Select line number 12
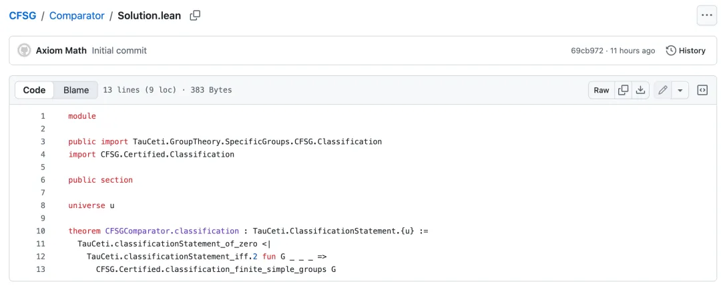 point(41,256)
